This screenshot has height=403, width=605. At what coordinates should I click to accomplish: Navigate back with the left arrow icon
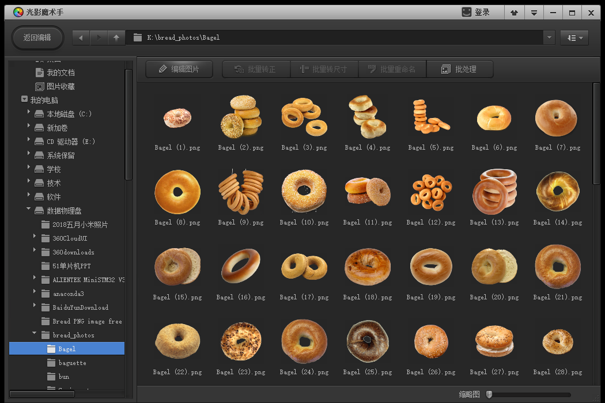[x=81, y=38]
